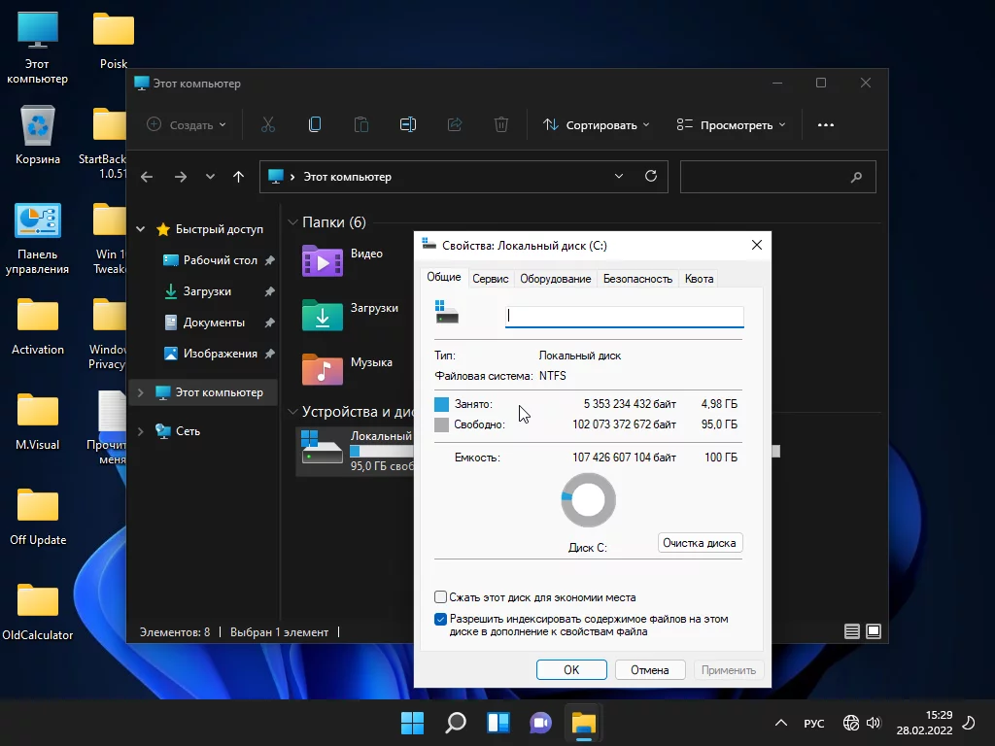The image size is (995, 746).
Task: Click the Rename icon in Explorer toolbar
Action: point(408,124)
